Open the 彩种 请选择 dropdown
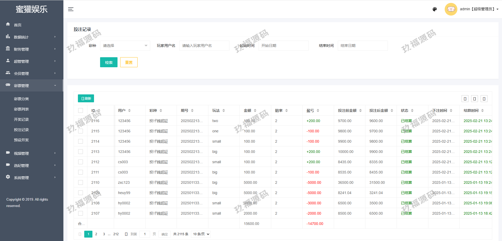 point(125,46)
